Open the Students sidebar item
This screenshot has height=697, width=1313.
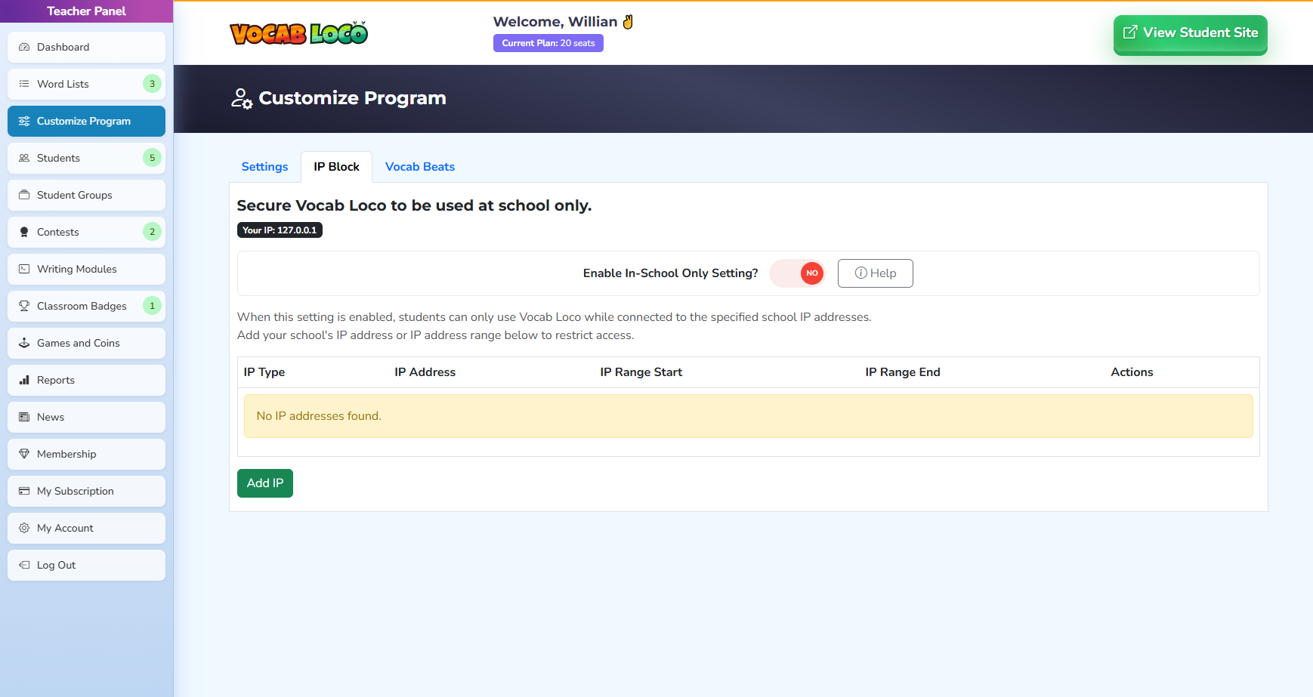point(86,158)
